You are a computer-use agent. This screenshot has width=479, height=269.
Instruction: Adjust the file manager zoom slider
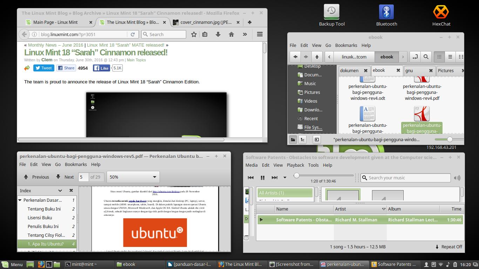click(449, 139)
